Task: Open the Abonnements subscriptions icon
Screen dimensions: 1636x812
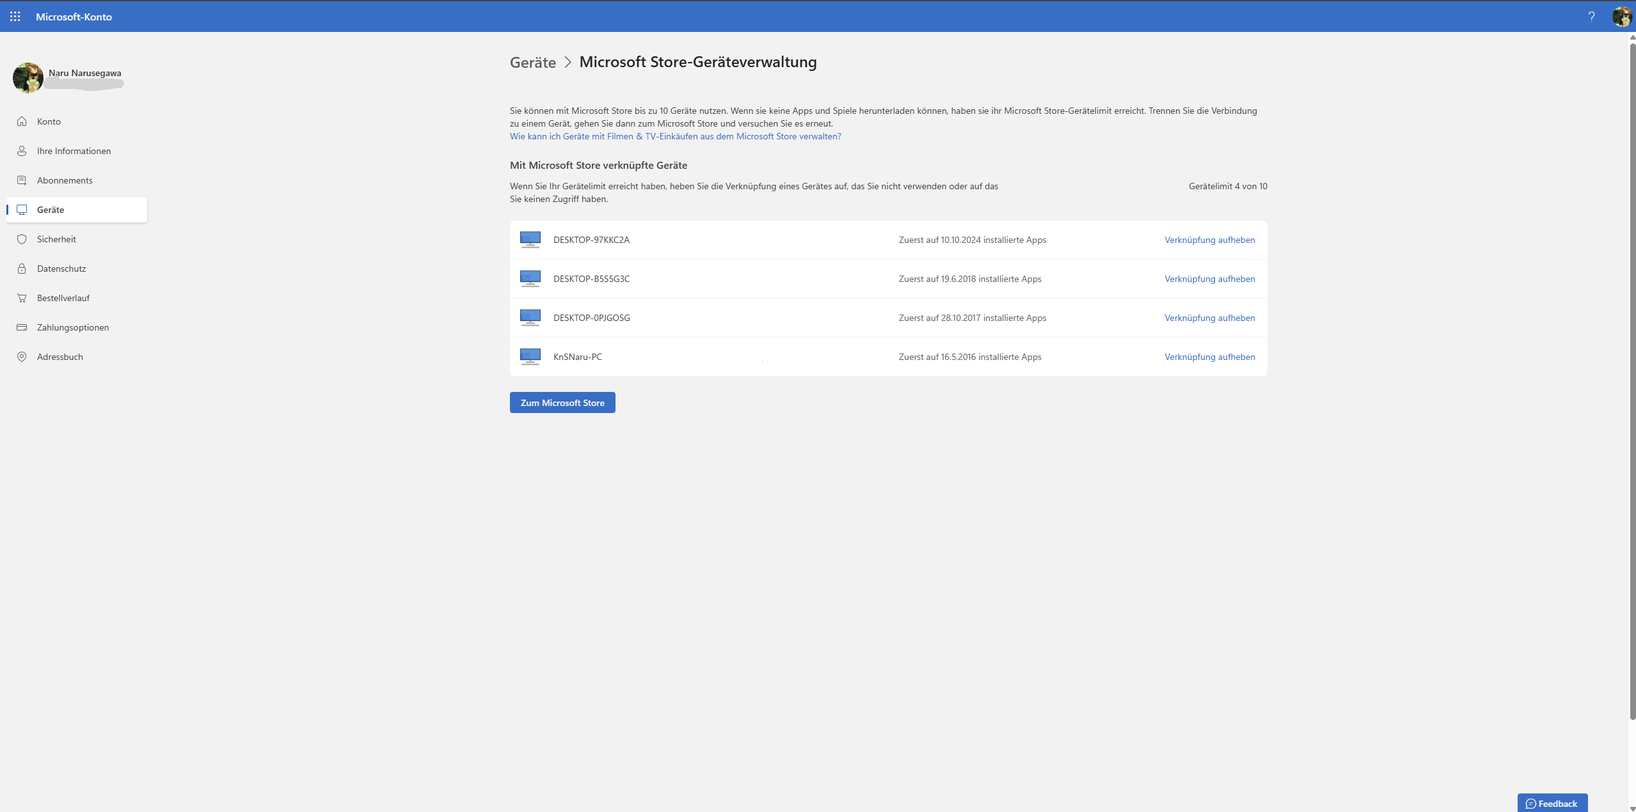Action: [x=22, y=180]
